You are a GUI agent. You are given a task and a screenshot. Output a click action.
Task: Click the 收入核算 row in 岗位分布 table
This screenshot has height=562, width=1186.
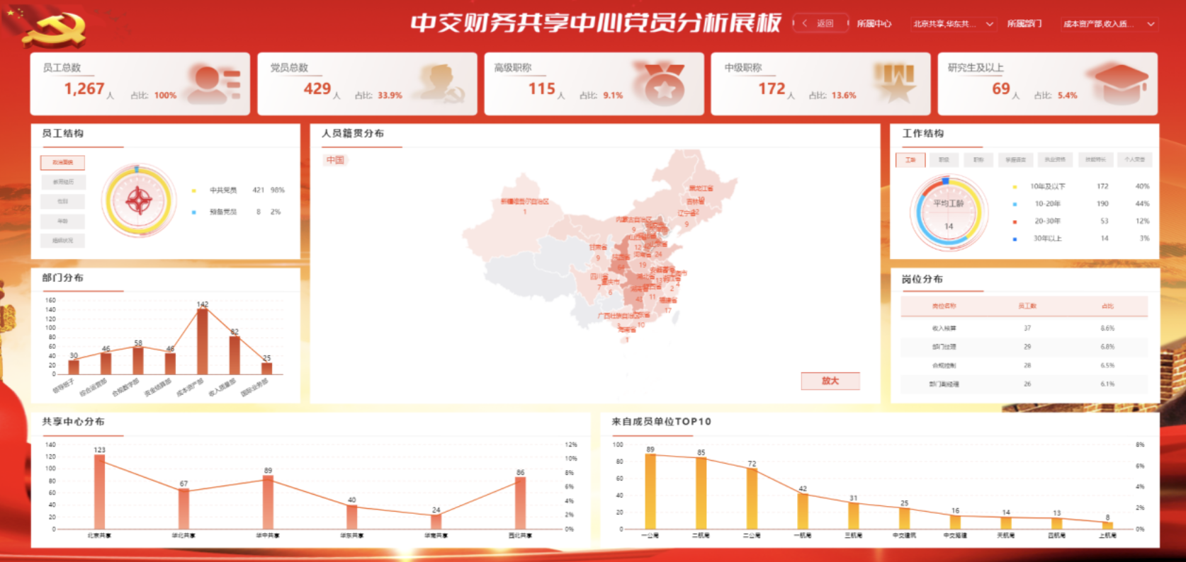pos(1024,328)
